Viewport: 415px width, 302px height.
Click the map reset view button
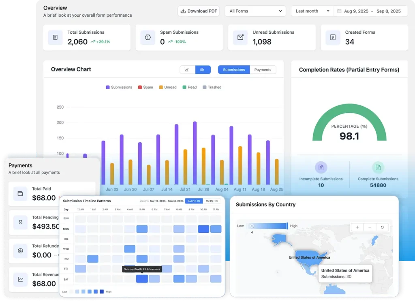382,227
